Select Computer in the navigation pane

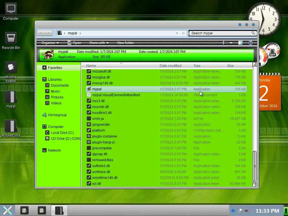[x=53, y=127]
